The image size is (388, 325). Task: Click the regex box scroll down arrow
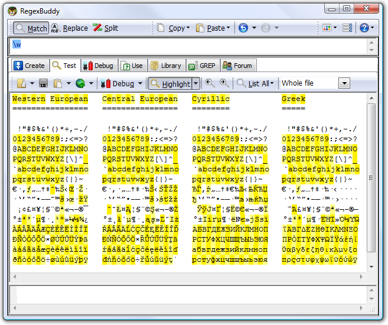[371, 50]
